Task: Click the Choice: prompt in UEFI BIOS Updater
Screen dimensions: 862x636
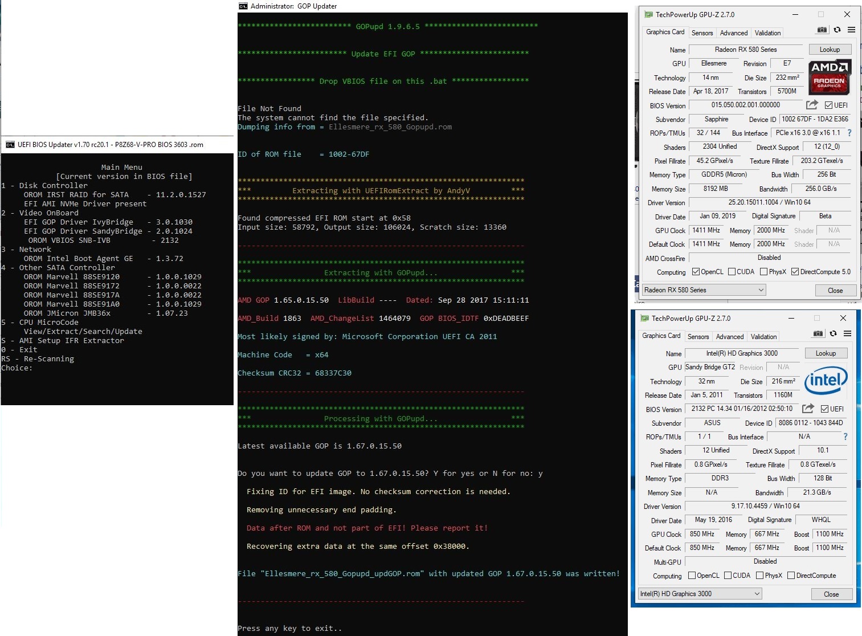Action: [17, 368]
